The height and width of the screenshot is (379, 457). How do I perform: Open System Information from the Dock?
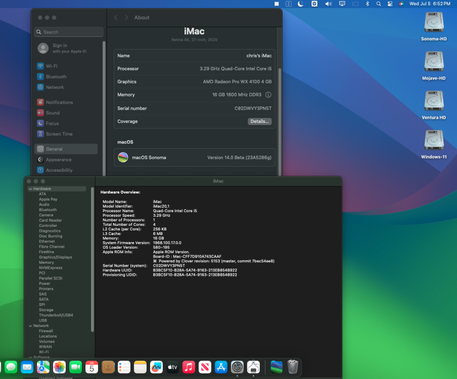(254, 367)
